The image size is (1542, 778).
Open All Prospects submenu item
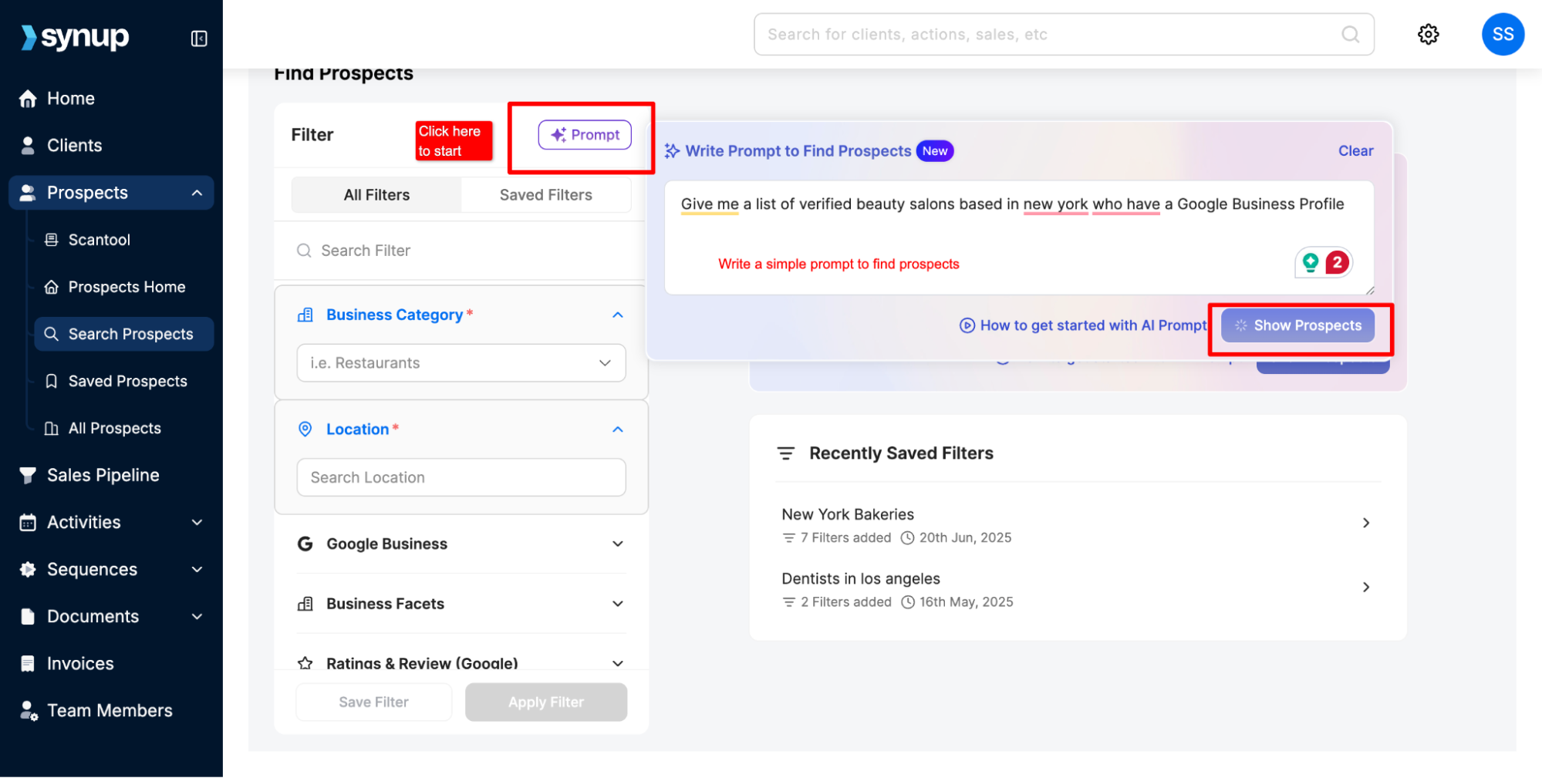pos(114,428)
